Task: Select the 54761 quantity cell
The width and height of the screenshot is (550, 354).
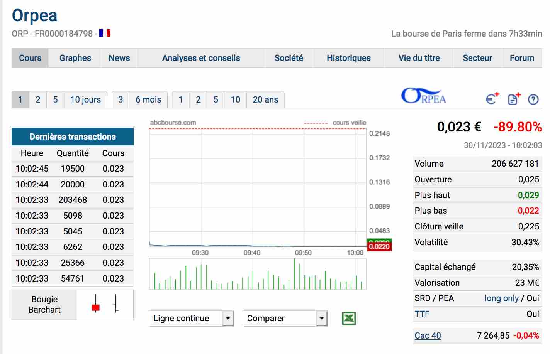Action: point(73,278)
